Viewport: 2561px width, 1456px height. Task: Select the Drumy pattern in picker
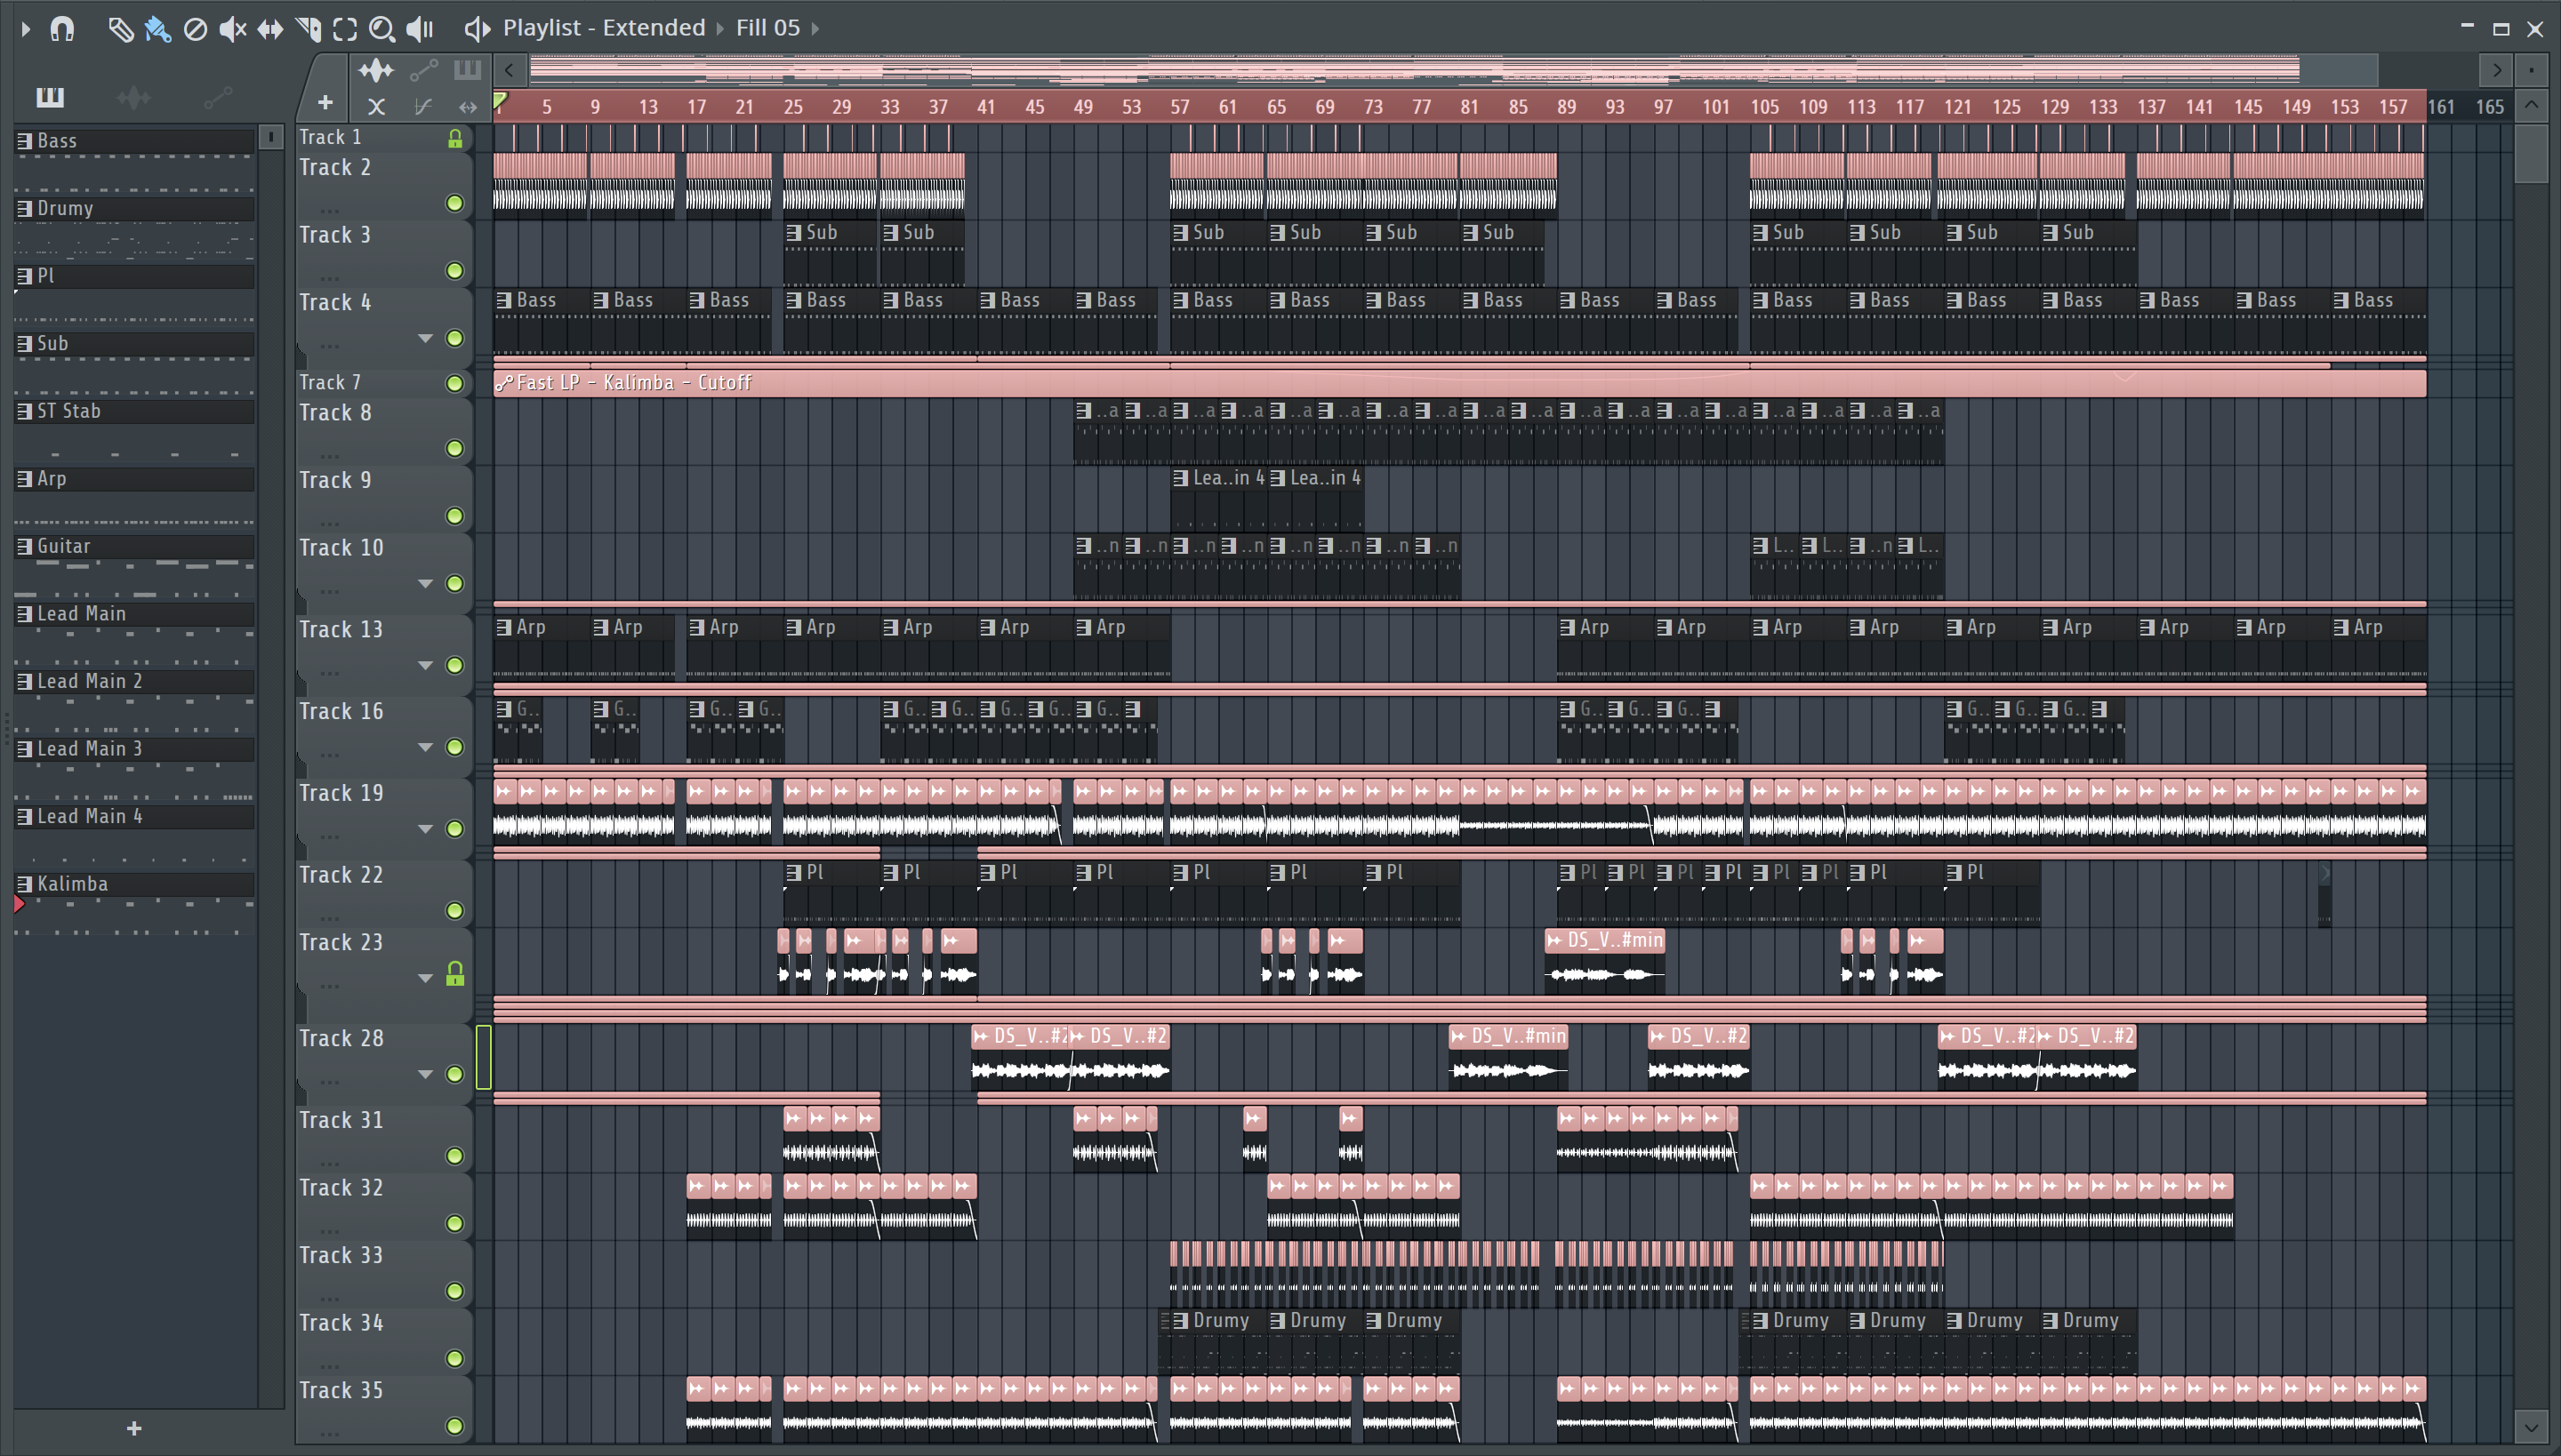(135, 209)
